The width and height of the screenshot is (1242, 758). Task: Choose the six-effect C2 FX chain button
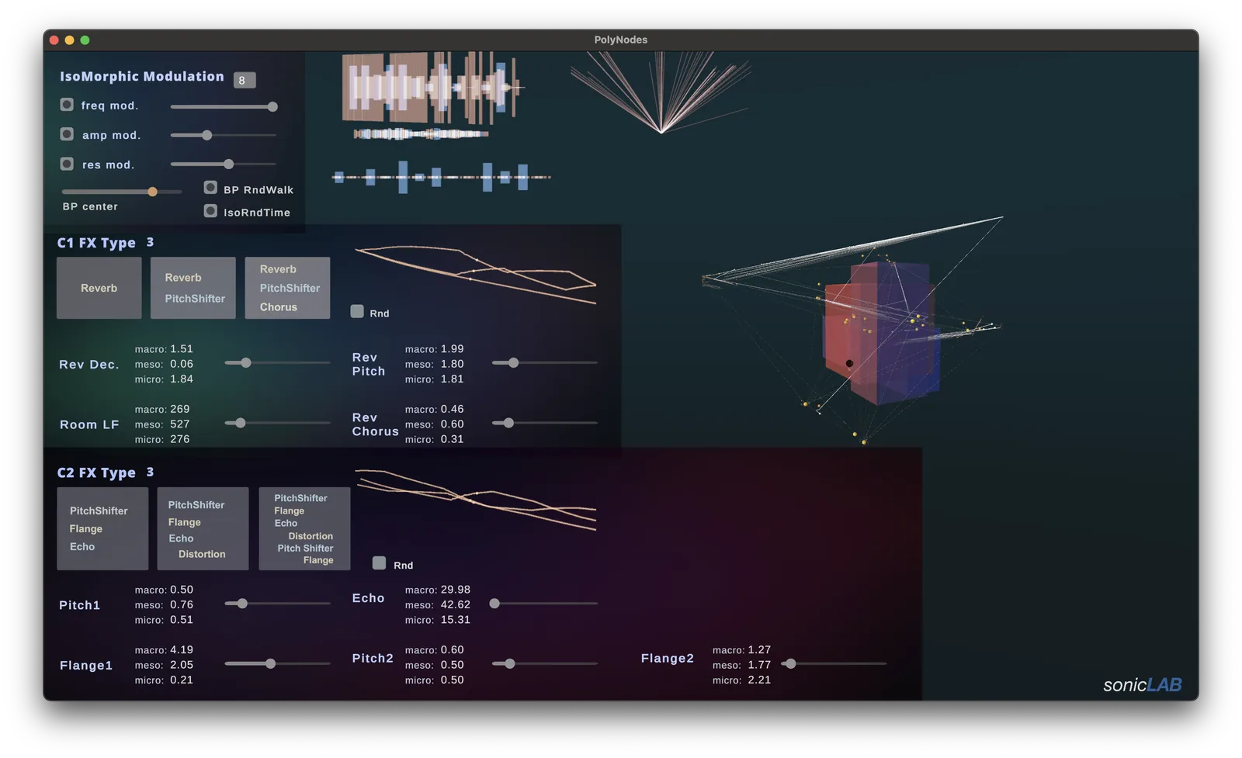304,528
